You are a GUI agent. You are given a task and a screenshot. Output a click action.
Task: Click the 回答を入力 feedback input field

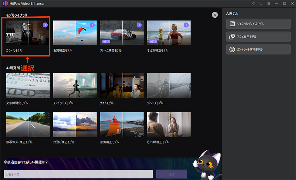pos(78,174)
